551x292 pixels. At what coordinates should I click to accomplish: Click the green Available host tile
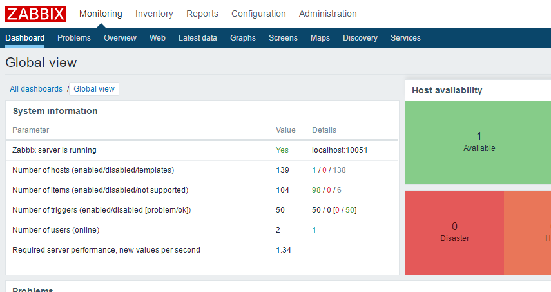tap(478, 142)
